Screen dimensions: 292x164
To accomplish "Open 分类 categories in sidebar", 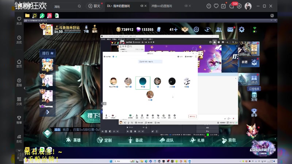I will 19,101.
